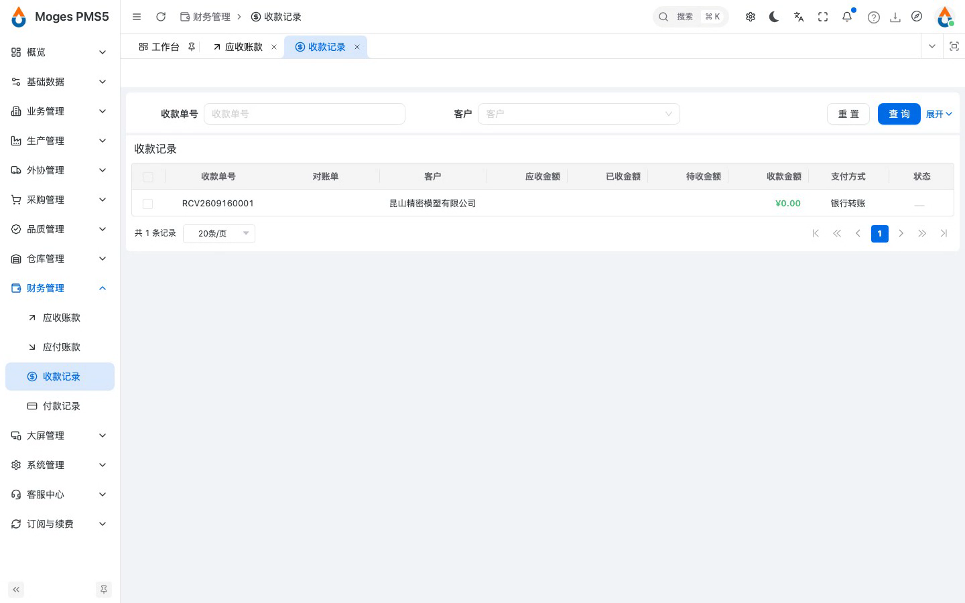Open the tab list dropdown chevron

tap(931, 46)
